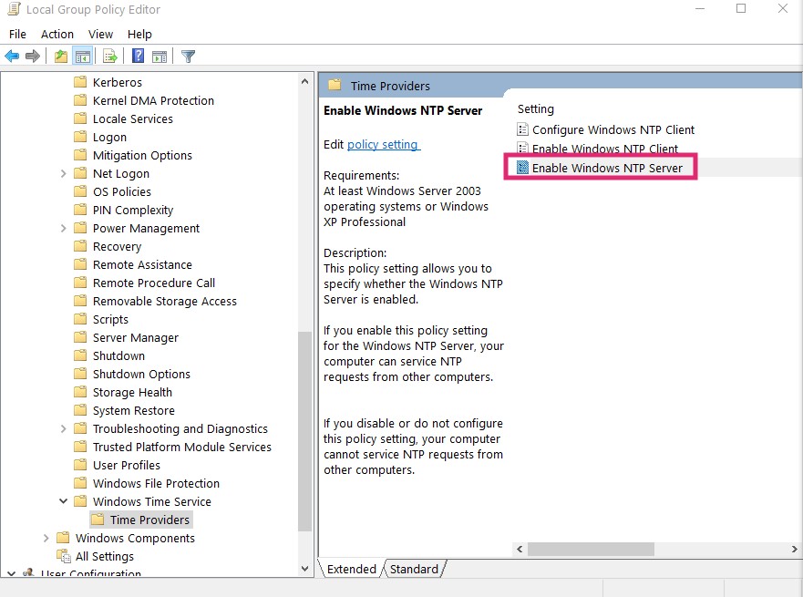Expand the Net Logon tree node
Image resolution: width=803 pixels, height=597 pixels.
63,173
